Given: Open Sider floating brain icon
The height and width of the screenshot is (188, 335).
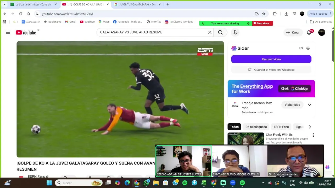Looking at the screenshot, I should pos(327,167).
